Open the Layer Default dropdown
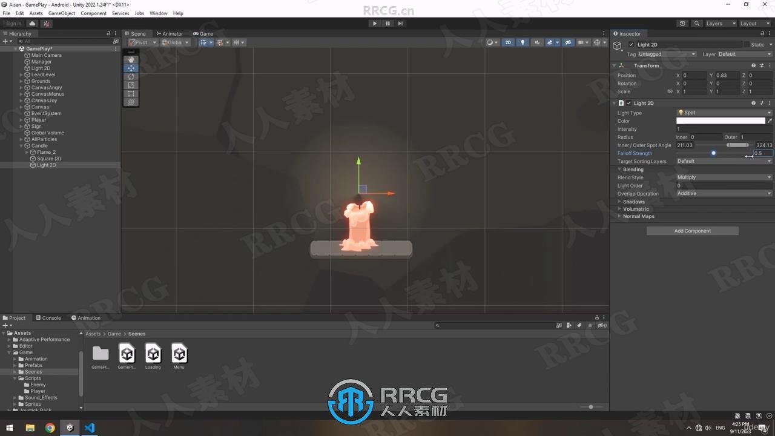This screenshot has width=775, height=436. pos(745,54)
